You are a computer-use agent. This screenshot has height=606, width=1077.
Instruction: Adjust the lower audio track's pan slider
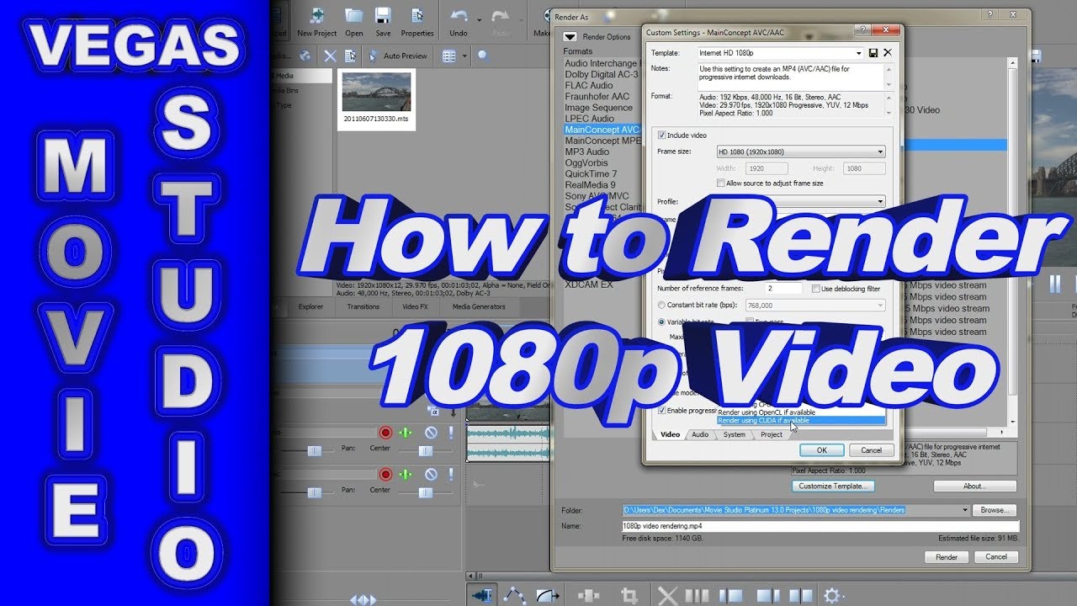coord(427,492)
